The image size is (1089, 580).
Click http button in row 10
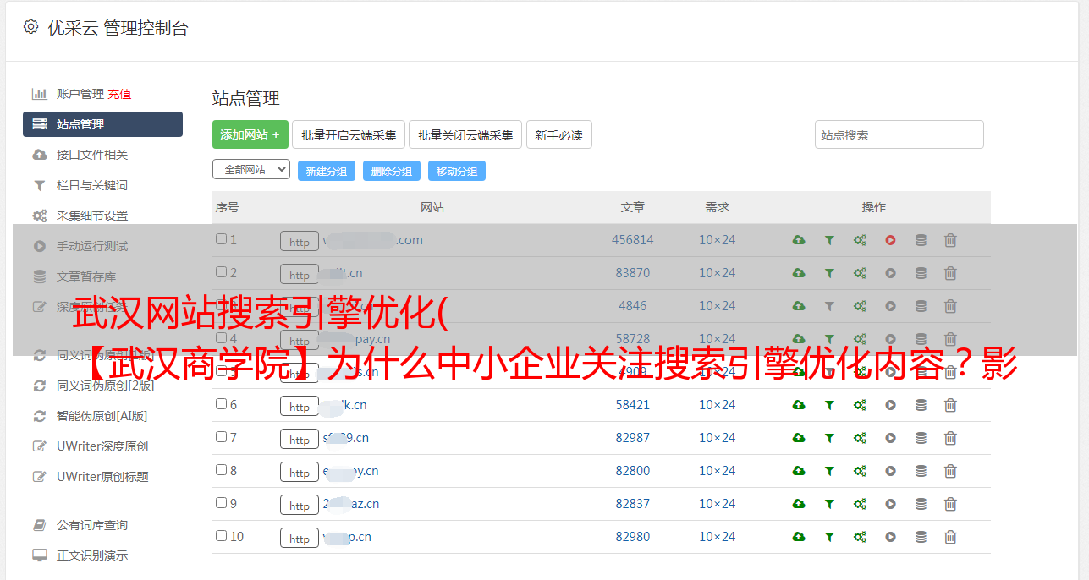tap(300, 538)
